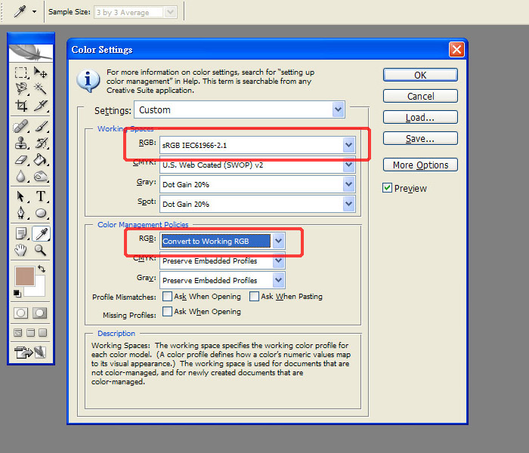Open the Sample Size dropdown in options bar
529x453 pixels.
tap(171, 12)
